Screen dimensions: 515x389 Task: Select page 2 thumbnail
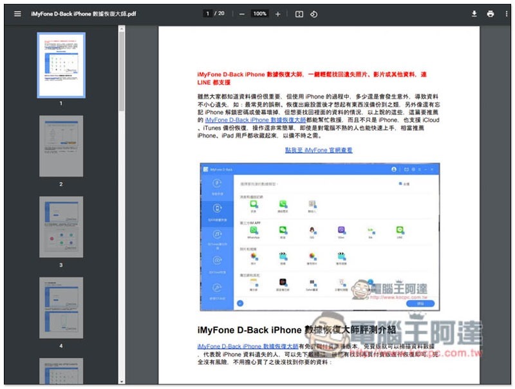[x=61, y=146]
